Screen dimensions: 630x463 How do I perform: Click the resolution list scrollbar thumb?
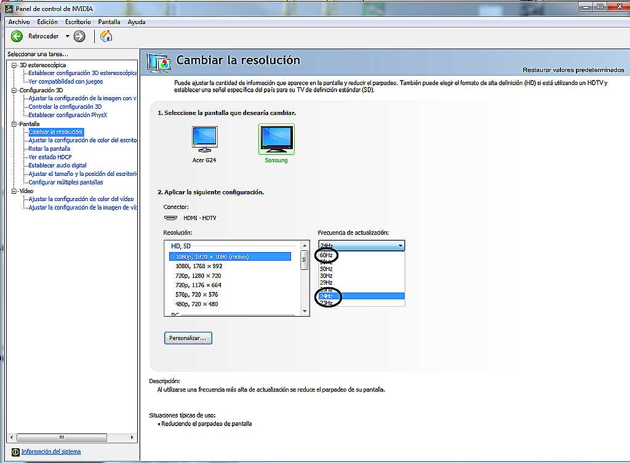pos(305,260)
